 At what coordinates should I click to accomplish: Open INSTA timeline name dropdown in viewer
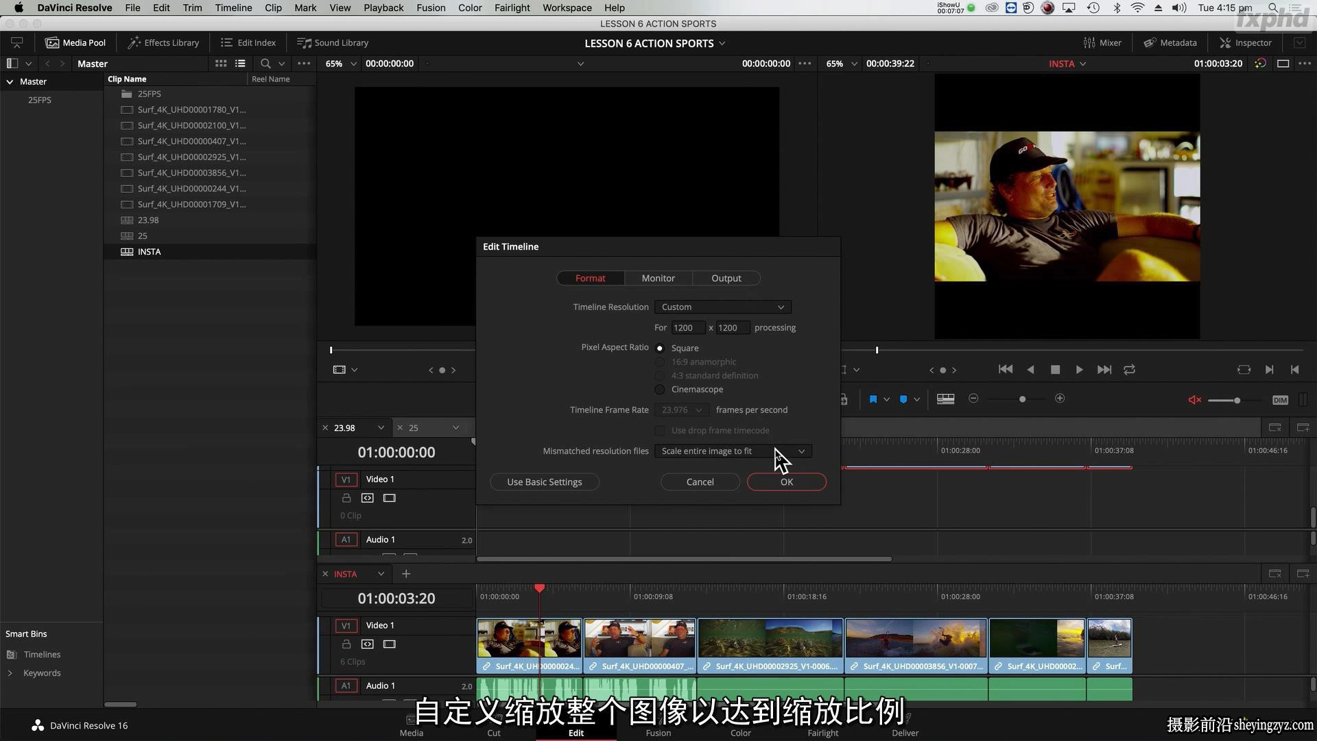pyautogui.click(x=1083, y=64)
